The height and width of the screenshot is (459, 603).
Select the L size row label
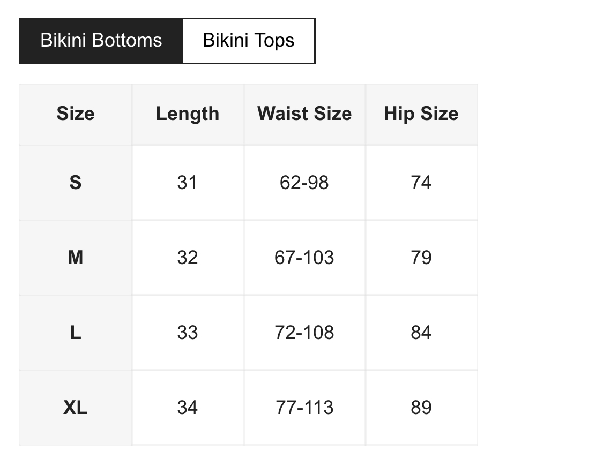coord(76,333)
